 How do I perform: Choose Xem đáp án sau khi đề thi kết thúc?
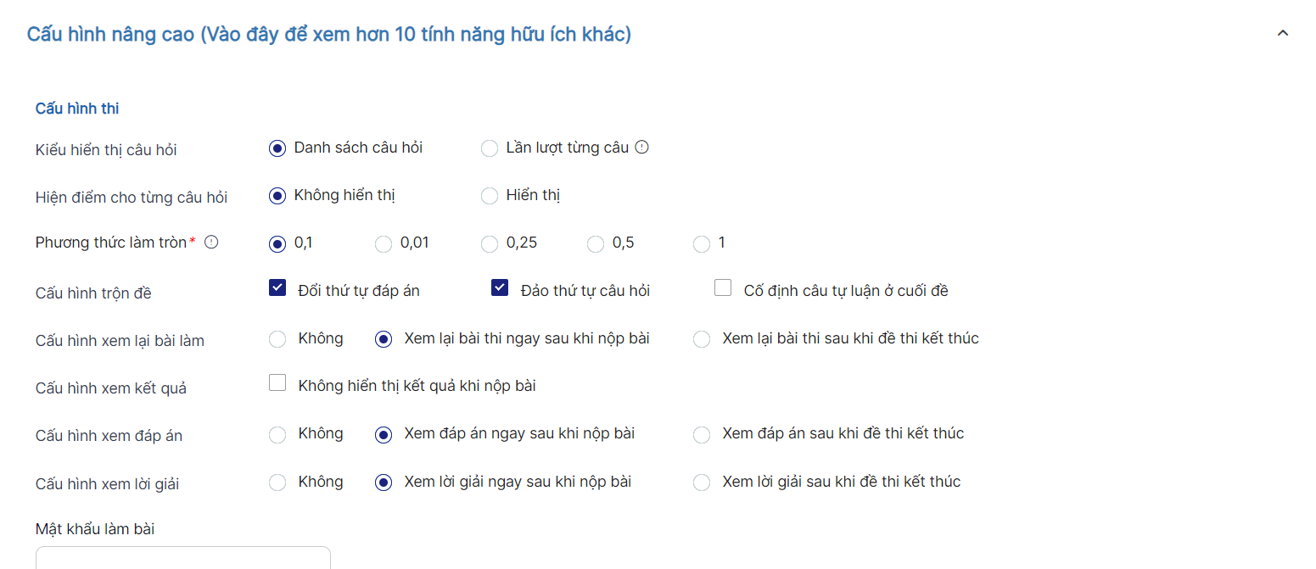click(702, 435)
